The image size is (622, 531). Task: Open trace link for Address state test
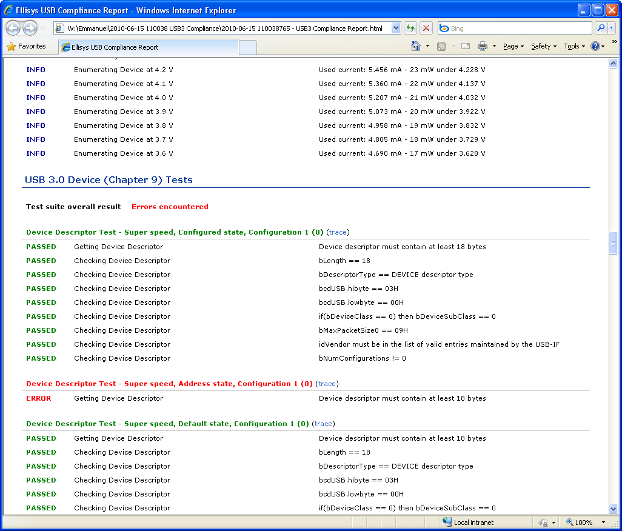tap(327, 384)
